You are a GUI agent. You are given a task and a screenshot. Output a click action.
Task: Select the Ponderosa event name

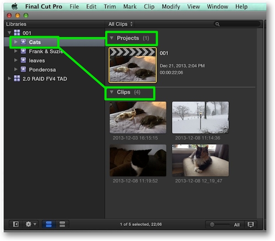(43, 70)
